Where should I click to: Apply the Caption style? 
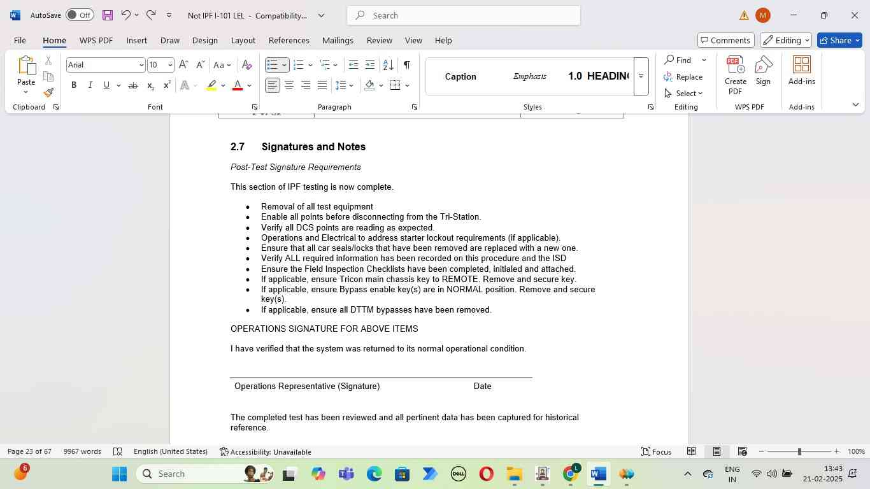[460, 76]
